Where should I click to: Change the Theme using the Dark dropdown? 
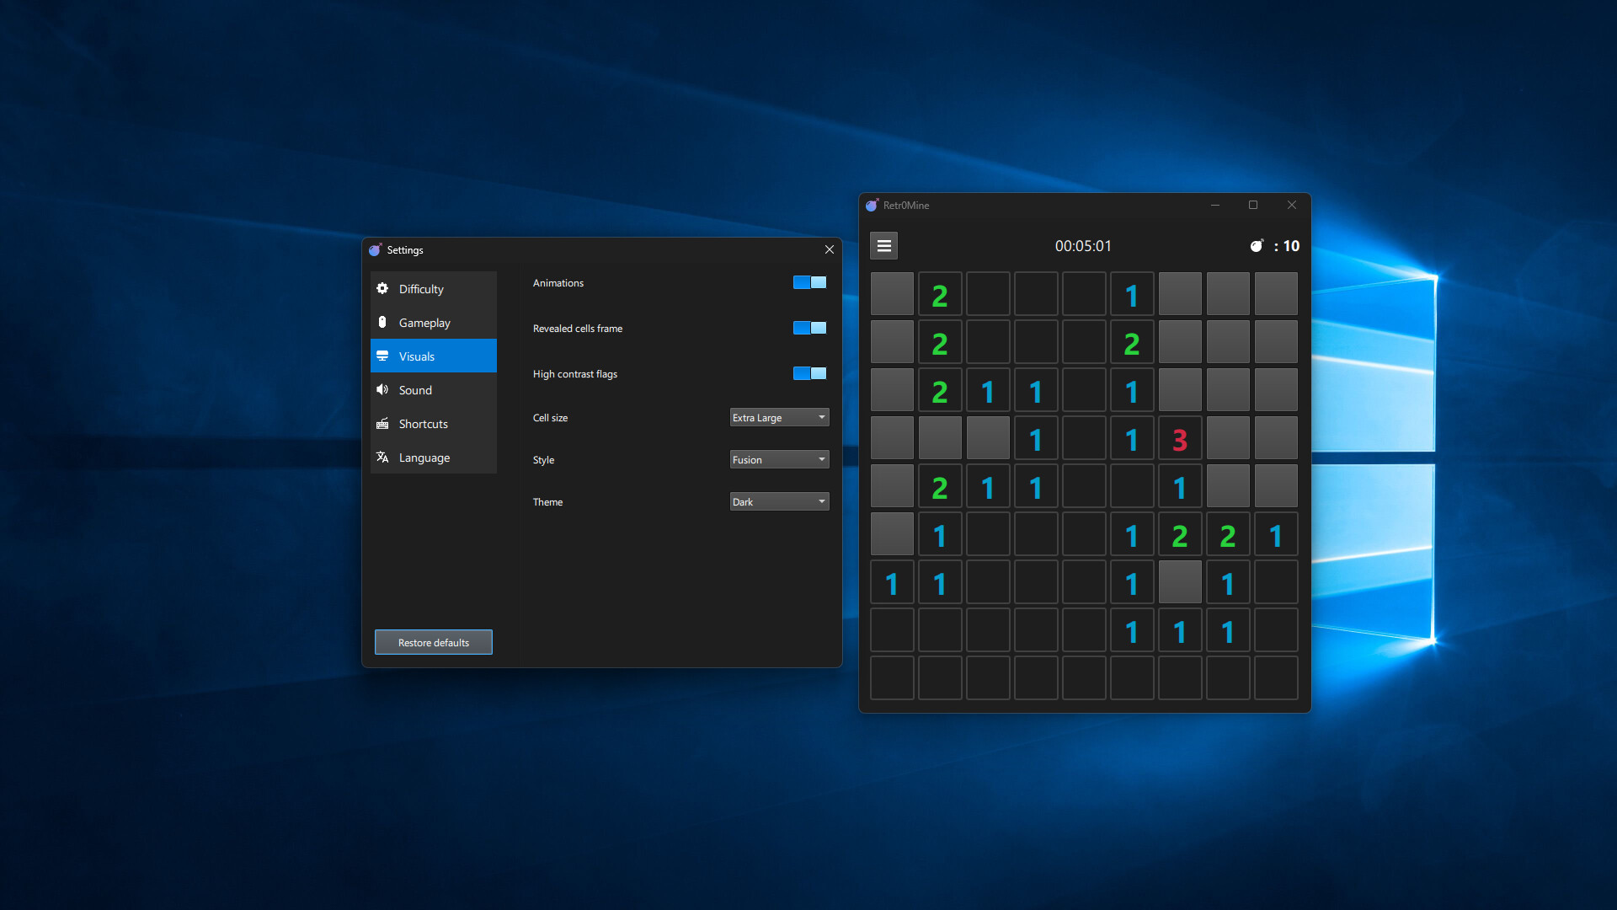click(778, 501)
